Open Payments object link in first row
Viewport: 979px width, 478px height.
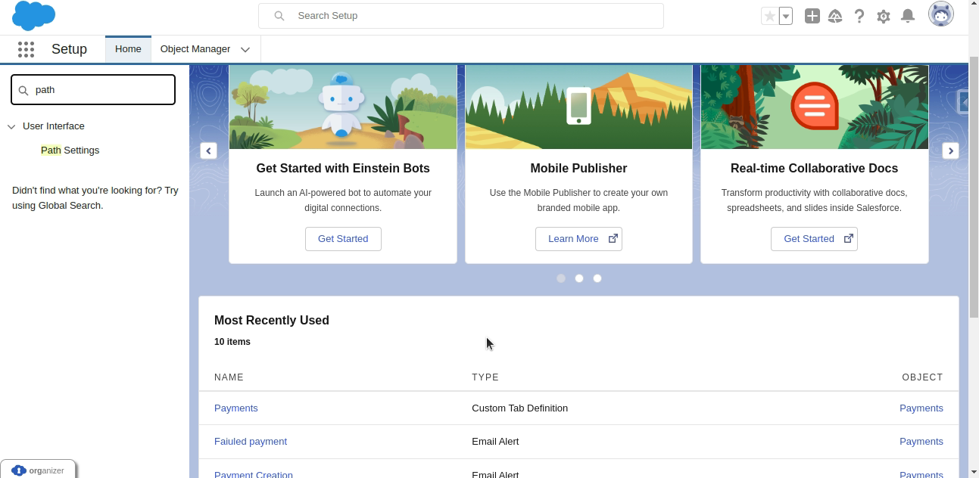coord(921,408)
